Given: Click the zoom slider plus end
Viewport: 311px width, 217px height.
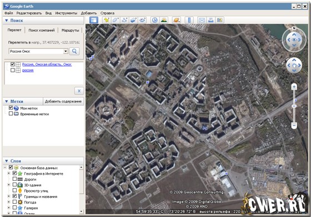Looking at the screenshot, I should click(x=294, y=87).
